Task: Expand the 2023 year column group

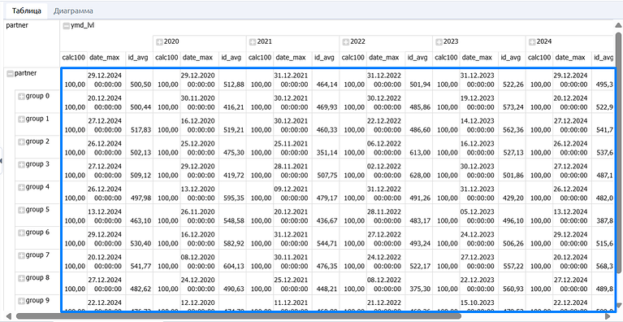Action: point(439,41)
